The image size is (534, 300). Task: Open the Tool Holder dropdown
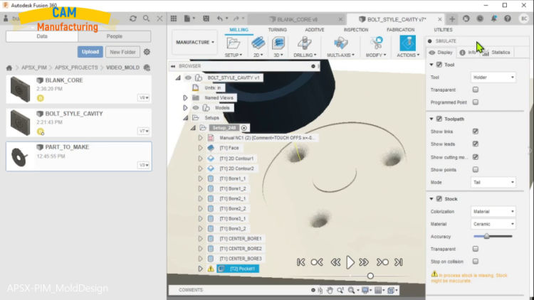coord(493,77)
